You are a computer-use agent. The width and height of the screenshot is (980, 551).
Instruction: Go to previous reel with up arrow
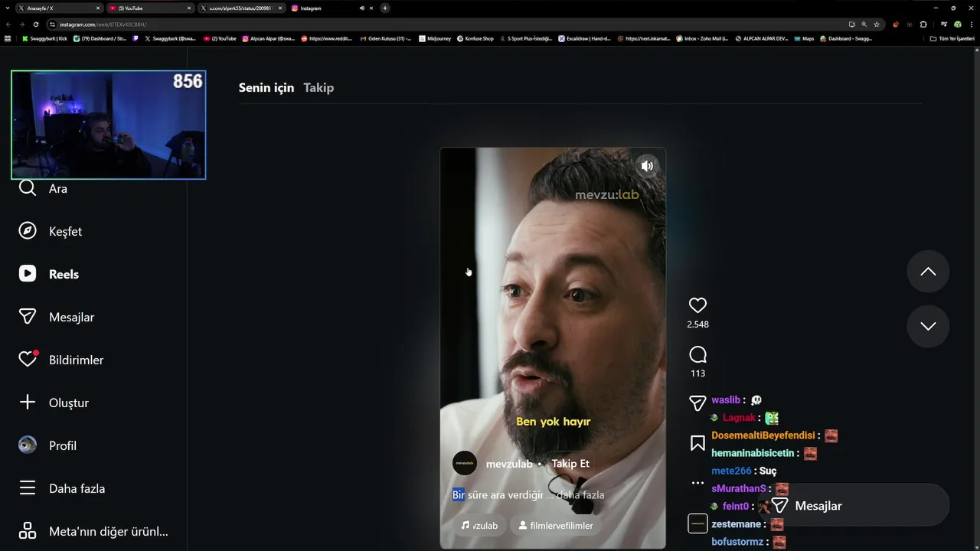[928, 272]
